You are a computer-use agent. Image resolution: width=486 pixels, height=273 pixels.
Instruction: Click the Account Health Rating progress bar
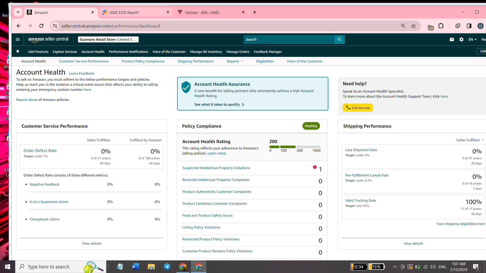click(295, 147)
